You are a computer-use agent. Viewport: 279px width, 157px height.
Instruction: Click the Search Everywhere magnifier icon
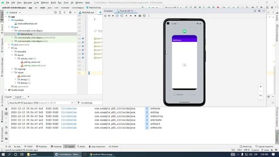pos(267,8)
